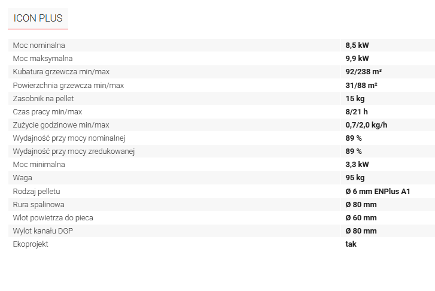The image size is (435, 291).
Task: Select Wydajność przy mocy nominalnej label
Action: (69, 138)
